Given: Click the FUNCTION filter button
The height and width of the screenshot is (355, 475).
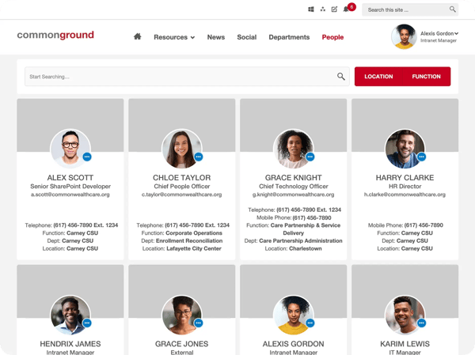Looking at the screenshot, I should pos(426,77).
